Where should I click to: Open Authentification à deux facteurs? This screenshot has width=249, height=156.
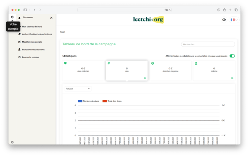tap(37, 34)
